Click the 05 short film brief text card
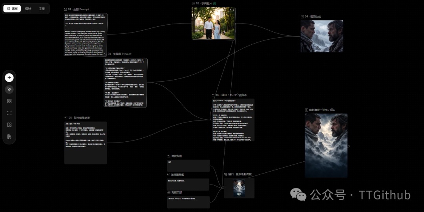 [x=86, y=143]
